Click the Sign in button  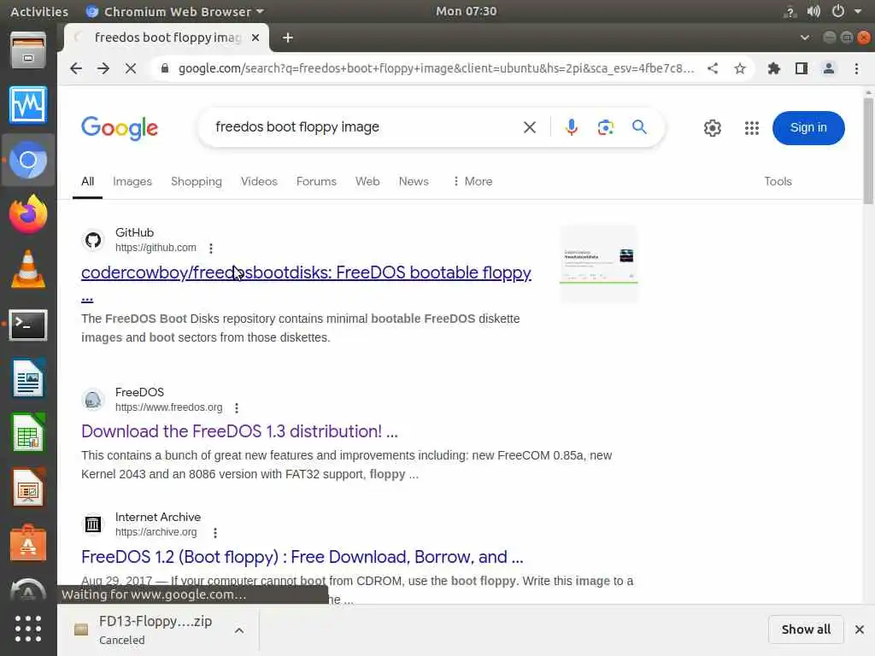(808, 128)
